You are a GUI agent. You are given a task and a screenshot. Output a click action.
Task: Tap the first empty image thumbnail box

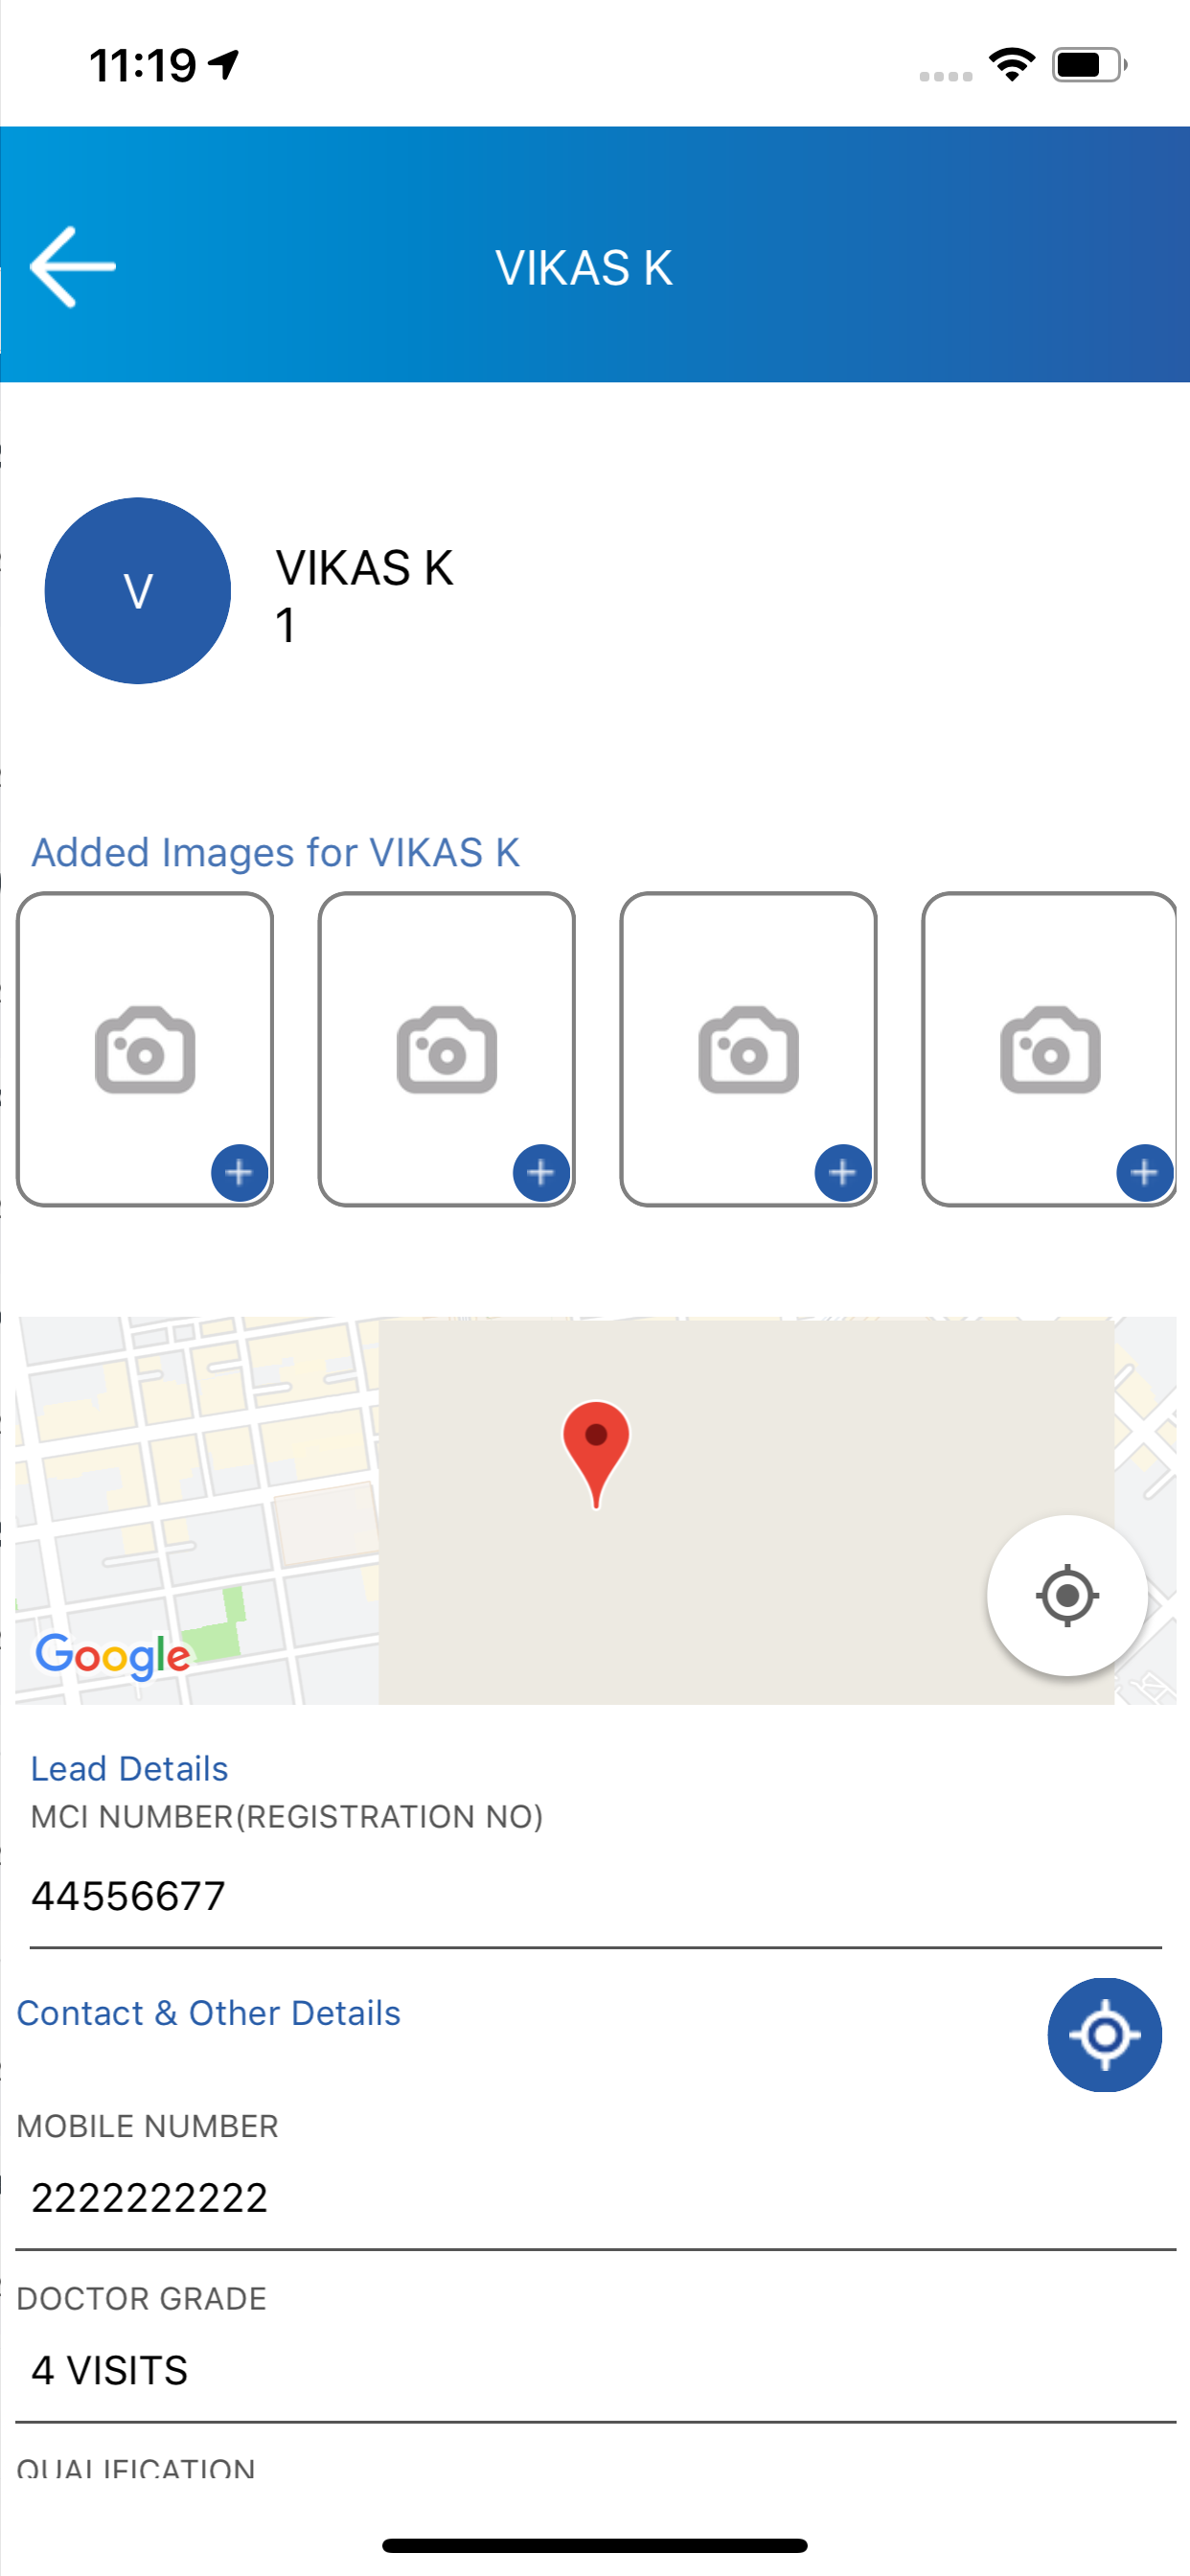pyautogui.click(x=145, y=1050)
